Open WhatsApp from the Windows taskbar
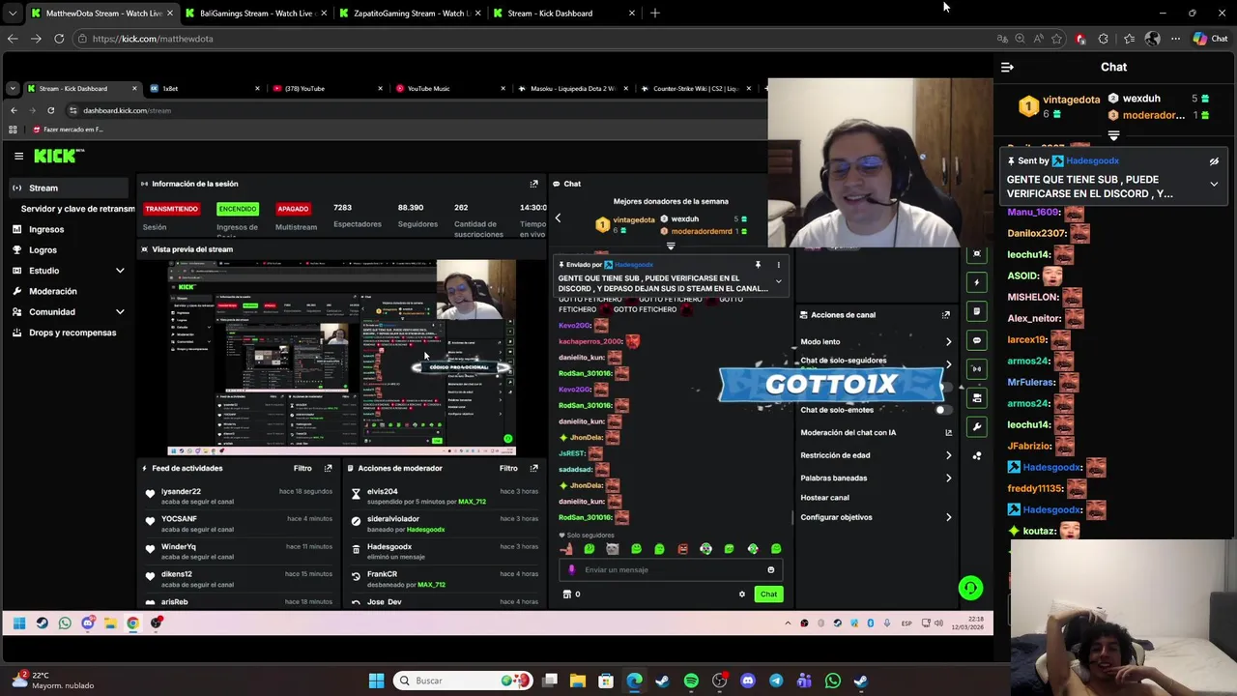This screenshot has width=1237, height=696. click(x=833, y=681)
